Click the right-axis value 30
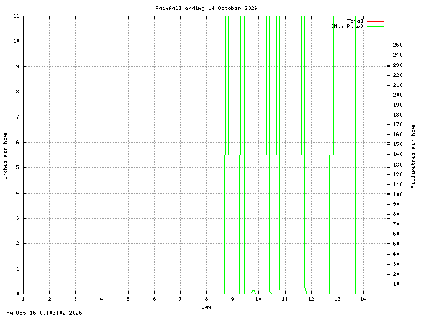Image resolution: width=422 pixels, height=316 pixels. pyautogui.click(x=396, y=264)
